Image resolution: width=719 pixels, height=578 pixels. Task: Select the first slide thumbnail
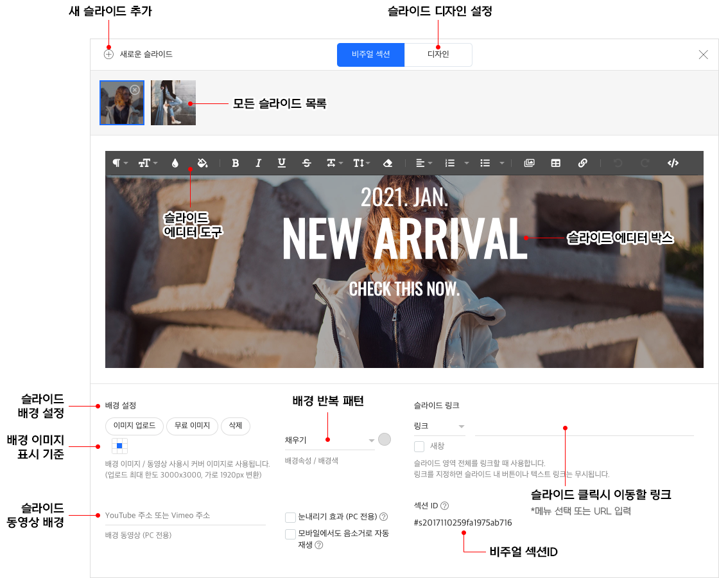point(122,103)
